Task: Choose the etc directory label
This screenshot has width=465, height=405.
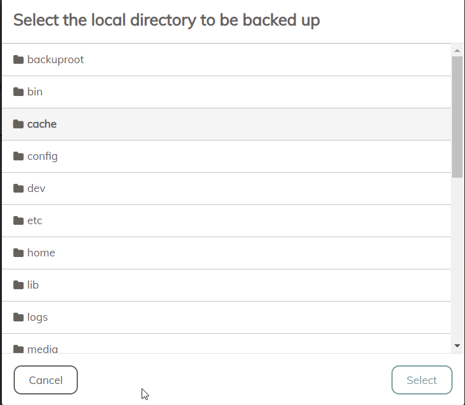Action: pyautogui.click(x=35, y=220)
